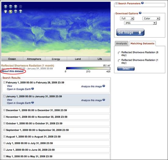Click Analyze this image for February 2009
Image resolution: width=168 pixels, height=160 pixels.
coord(92,86)
